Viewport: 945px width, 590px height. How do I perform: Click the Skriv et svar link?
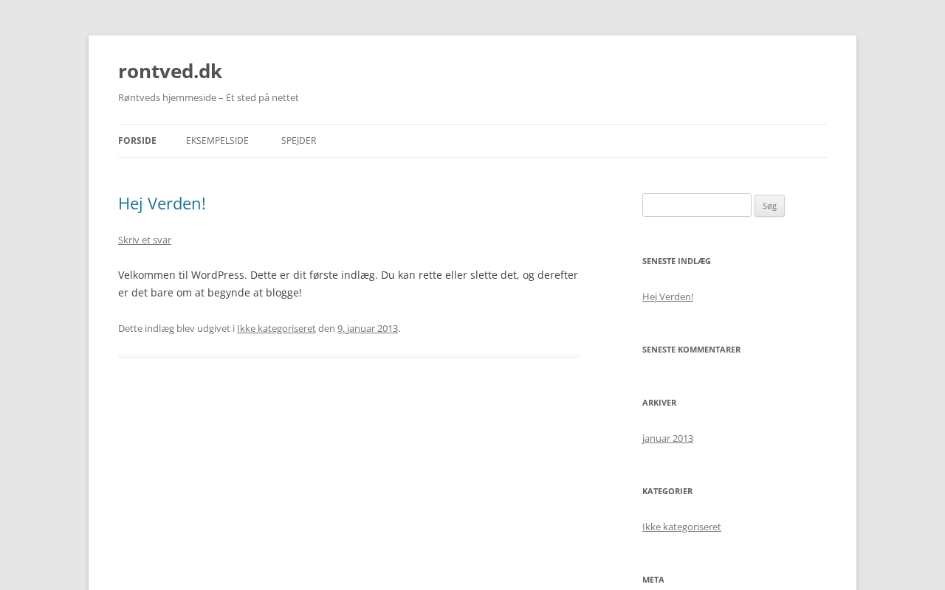[145, 240]
